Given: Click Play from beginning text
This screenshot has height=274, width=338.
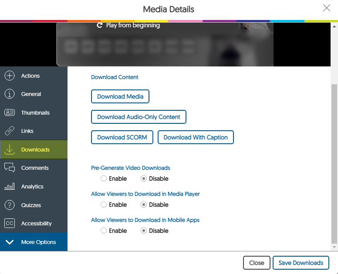Looking at the screenshot, I should click(x=133, y=25).
